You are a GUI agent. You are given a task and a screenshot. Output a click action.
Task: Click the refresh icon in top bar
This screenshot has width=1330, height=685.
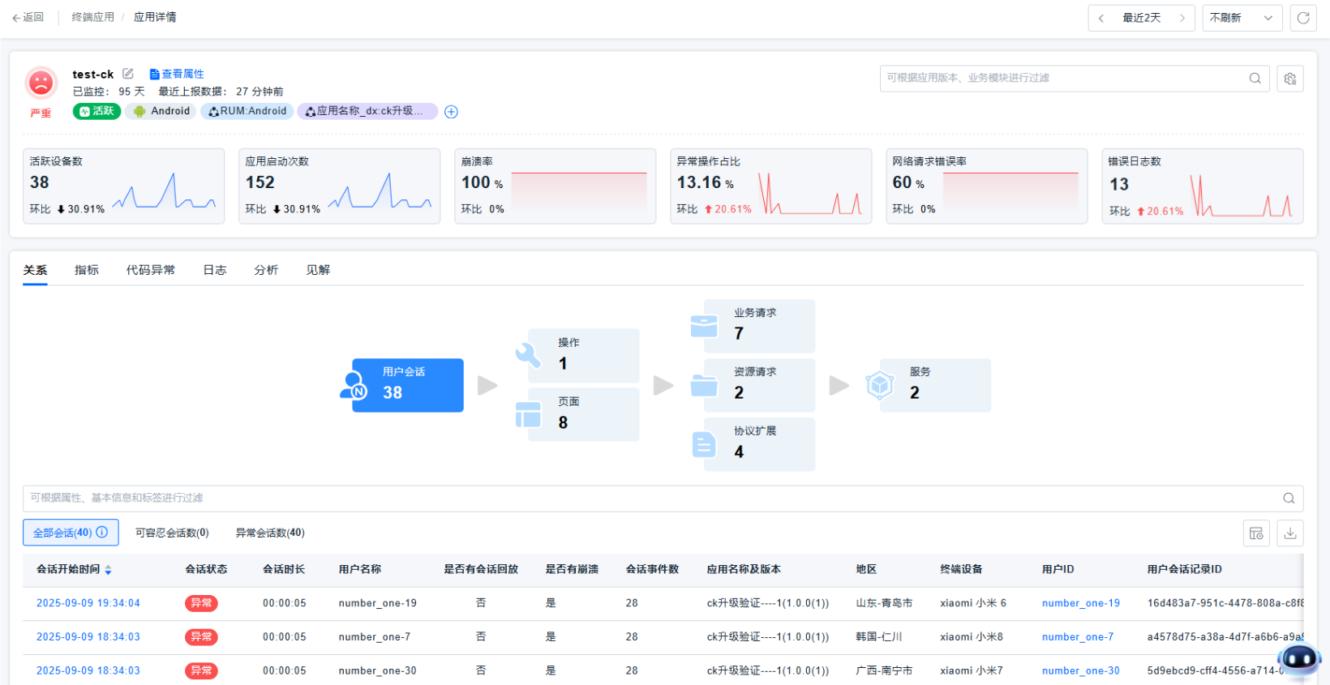[x=1303, y=18]
